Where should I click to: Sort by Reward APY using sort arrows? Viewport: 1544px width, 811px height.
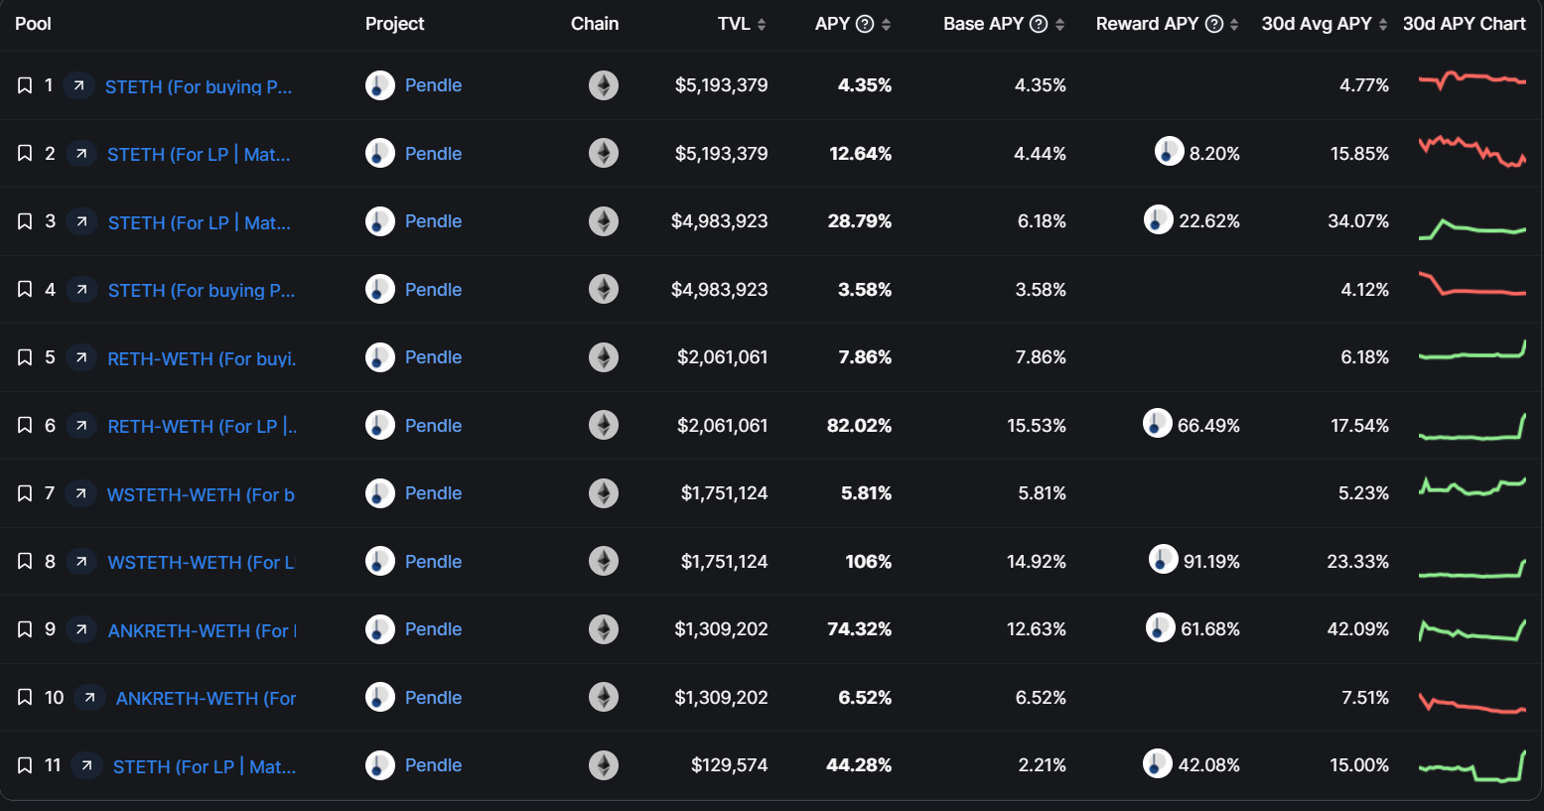[1234, 25]
